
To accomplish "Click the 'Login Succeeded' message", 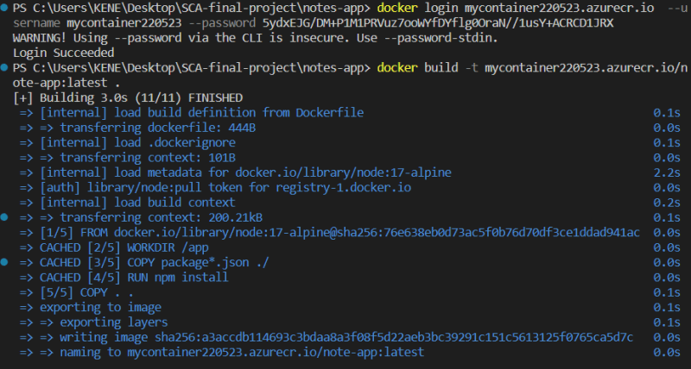I will [x=63, y=53].
